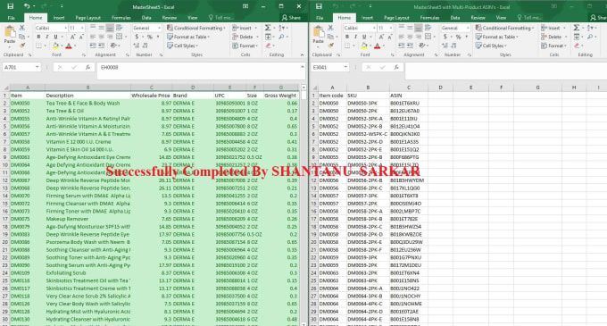Save the Multi-Product ASIN's workbook in the right window
Image resolution: width=607 pixels, height=326 pixels.
[x=319, y=6]
